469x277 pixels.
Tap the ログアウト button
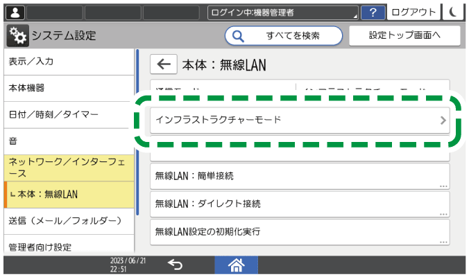pos(413,12)
